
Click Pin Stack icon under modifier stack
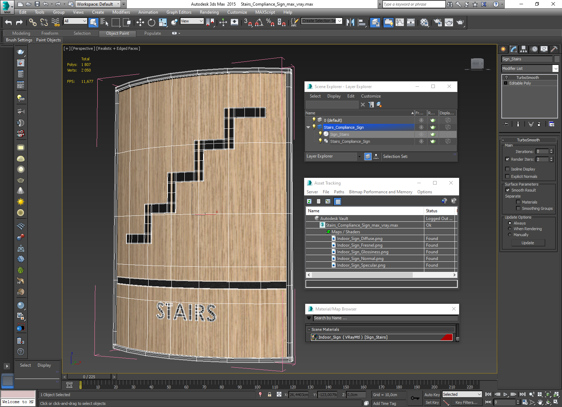click(506, 124)
